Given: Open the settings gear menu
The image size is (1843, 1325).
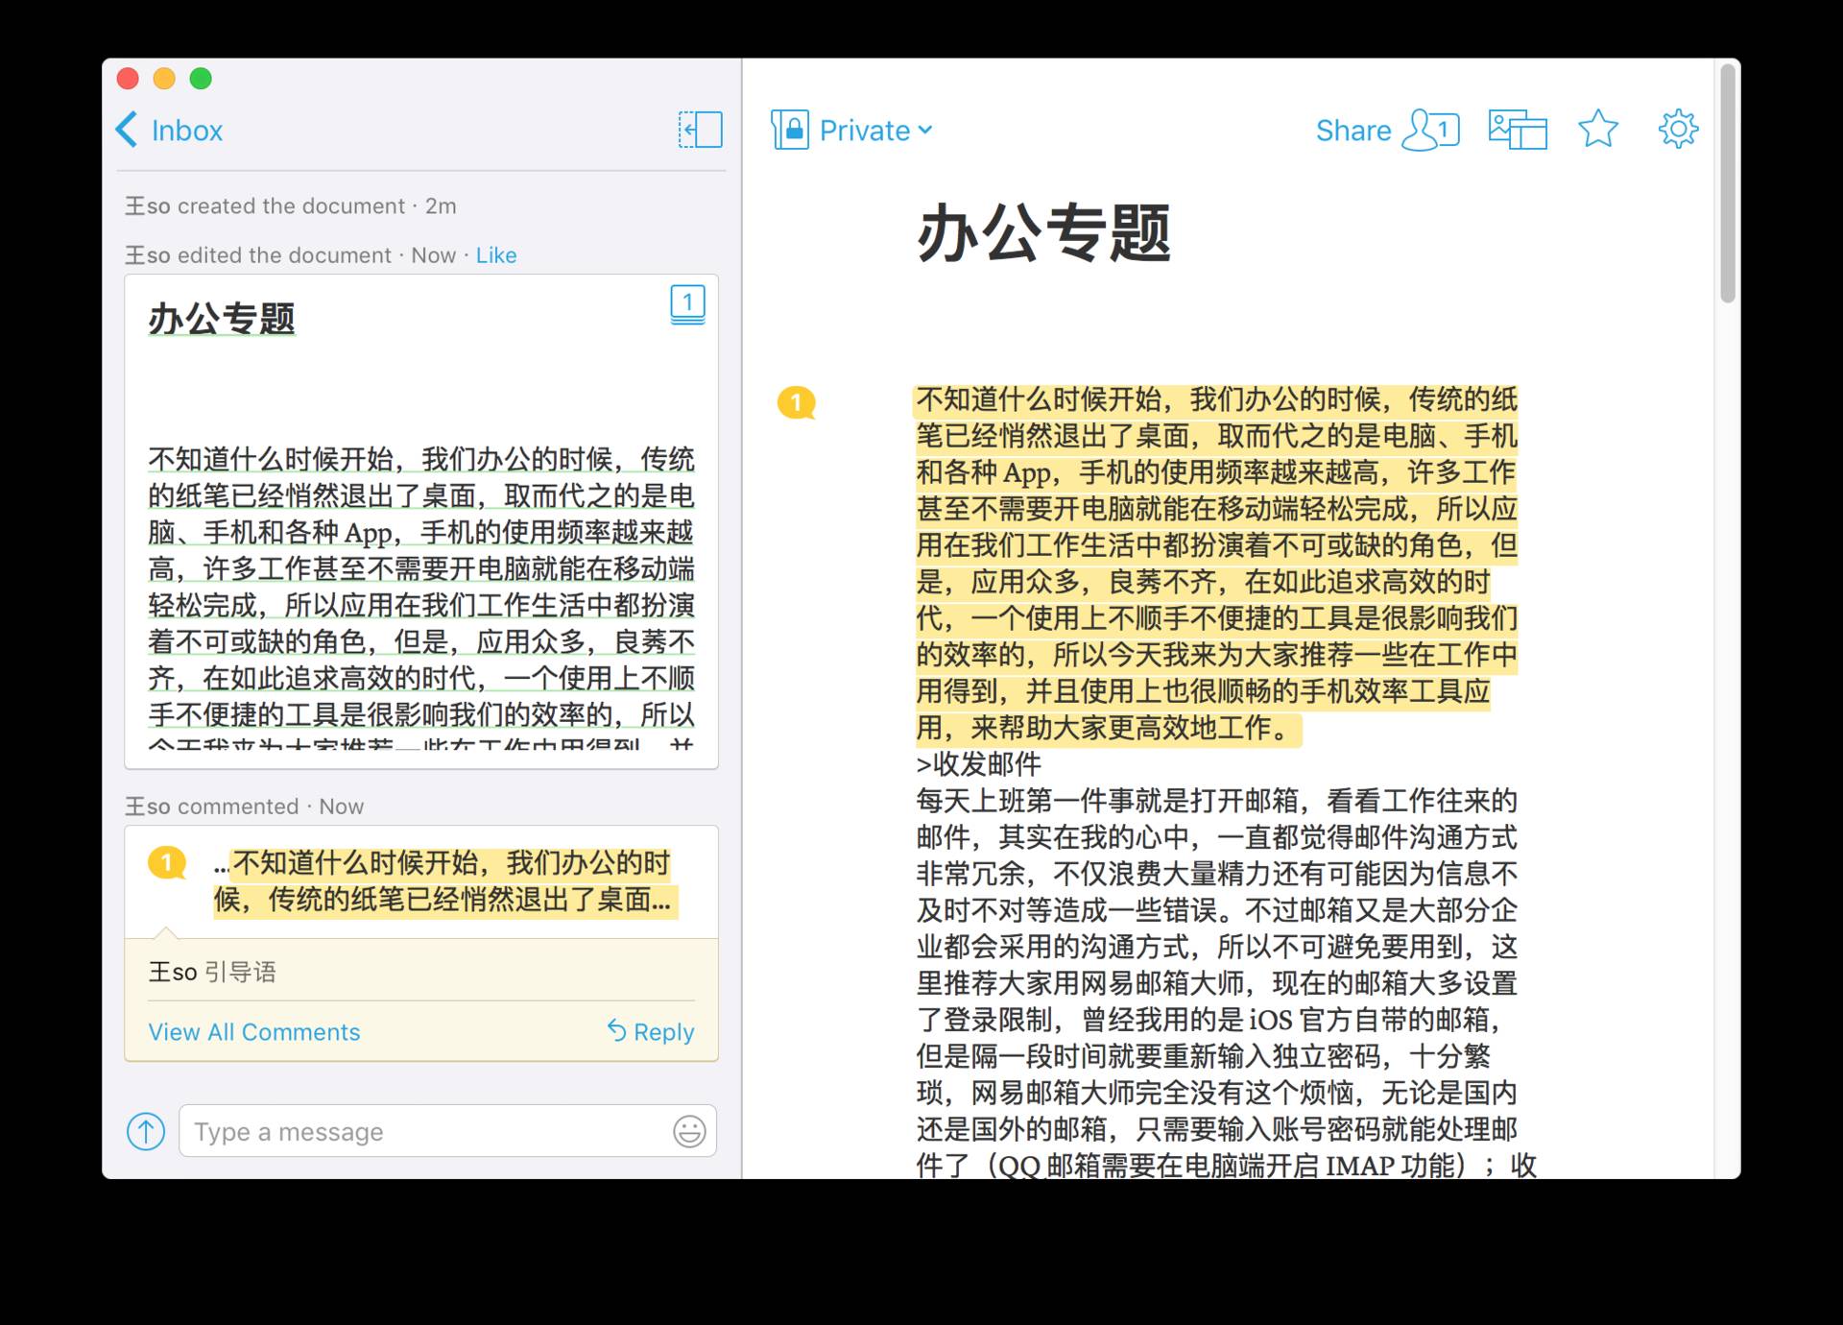Looking at the screenshot, I should 1677,130.
